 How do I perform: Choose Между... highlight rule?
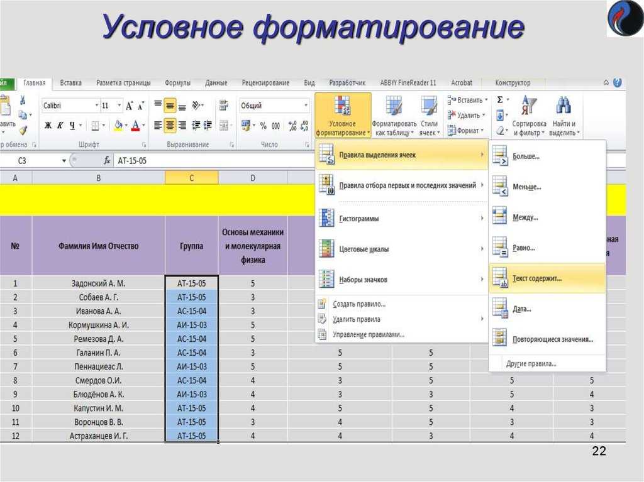(x=547, y=217)
